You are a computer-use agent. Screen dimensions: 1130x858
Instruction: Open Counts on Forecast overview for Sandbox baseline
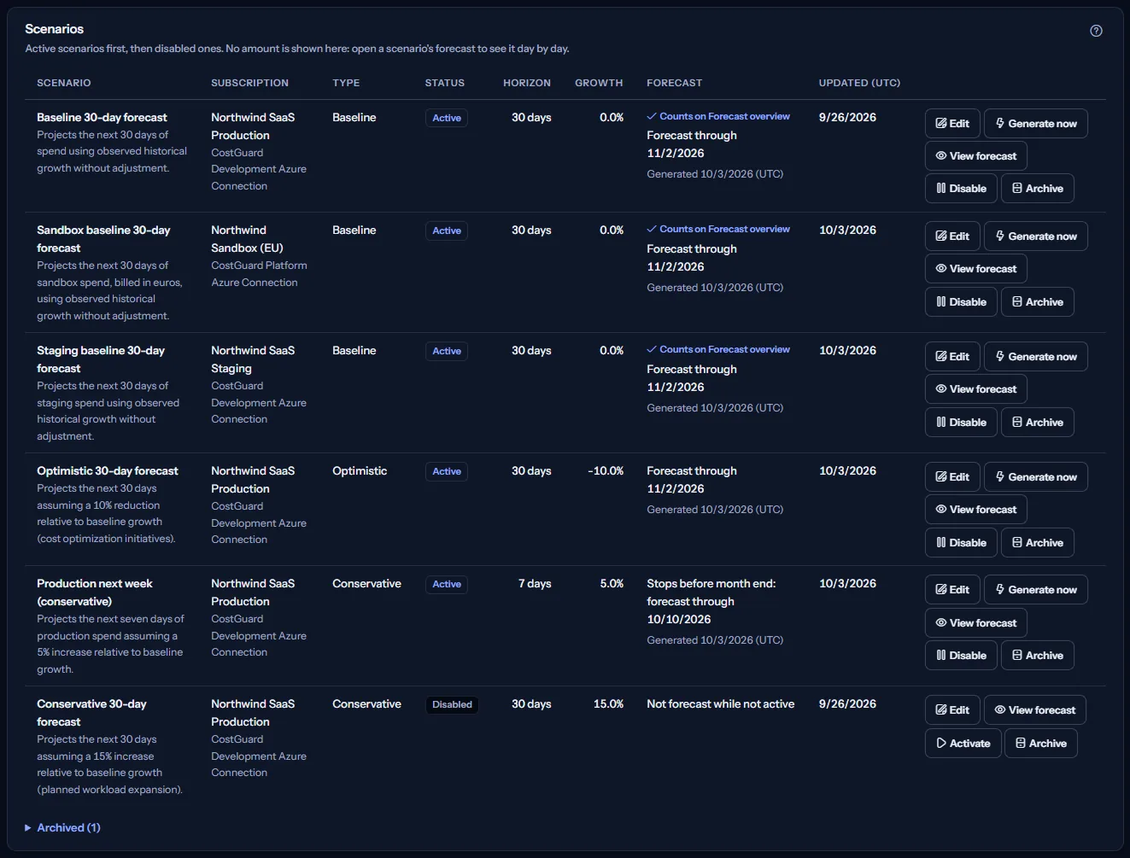pyautogui.click(x=718, y=229)
